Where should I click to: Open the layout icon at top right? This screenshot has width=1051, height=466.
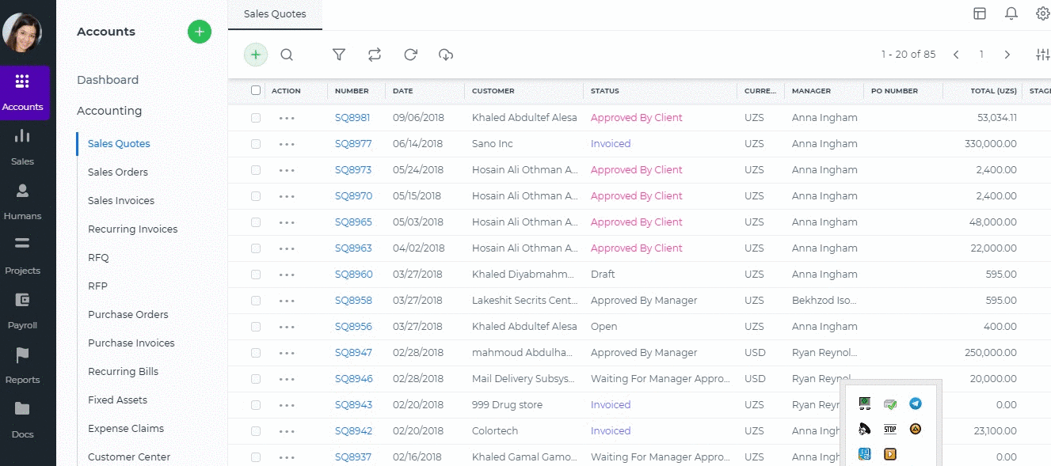(x=980, y=13)
